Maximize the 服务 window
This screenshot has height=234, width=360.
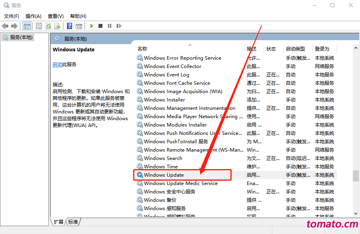pyautogui.click(x=332, y=5)
